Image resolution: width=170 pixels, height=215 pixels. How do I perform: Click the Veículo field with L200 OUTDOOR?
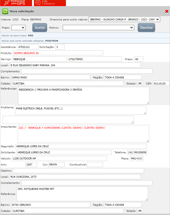pyautogui.click(x=59, y=158)
